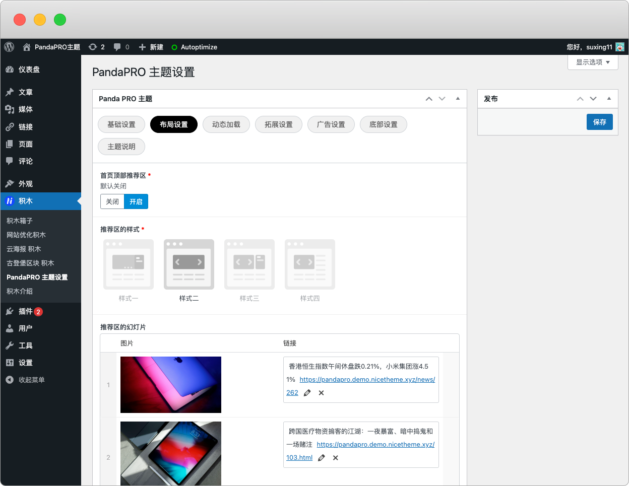629x486 pixels.
Task: Click the blue 保存 button
Action: [600, 122]
